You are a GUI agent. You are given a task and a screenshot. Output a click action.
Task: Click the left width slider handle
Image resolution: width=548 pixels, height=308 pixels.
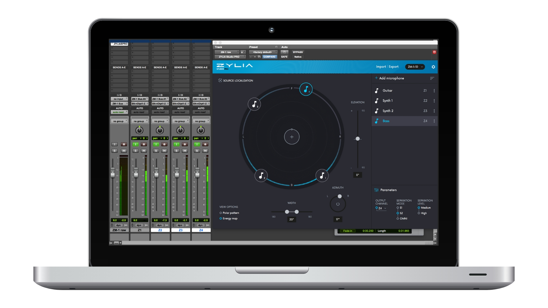coord(287,212)
